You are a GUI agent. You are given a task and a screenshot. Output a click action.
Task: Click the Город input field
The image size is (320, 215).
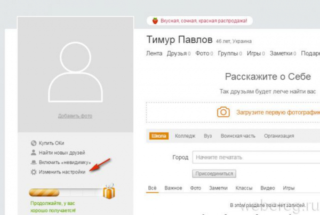256,157
